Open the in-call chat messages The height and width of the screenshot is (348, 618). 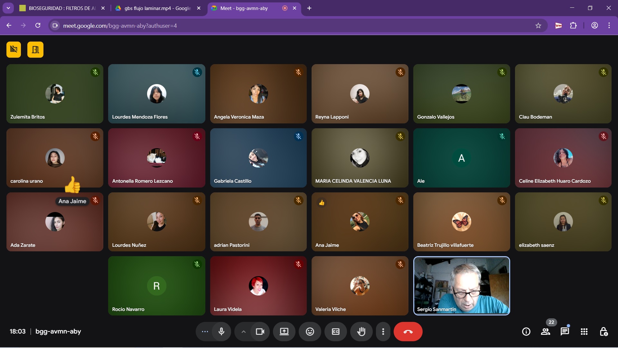tap(565, 332)
